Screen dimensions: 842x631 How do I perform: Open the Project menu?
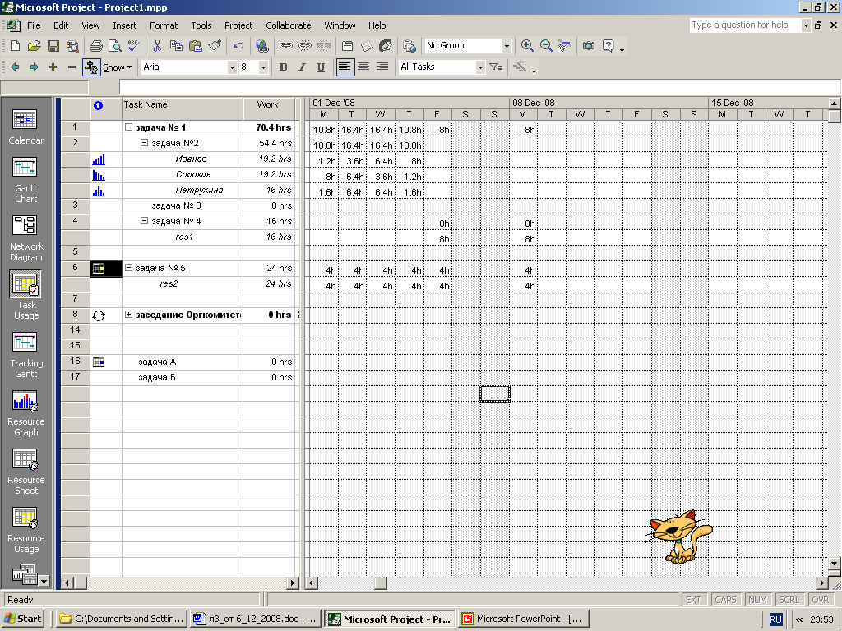(238, 25)
